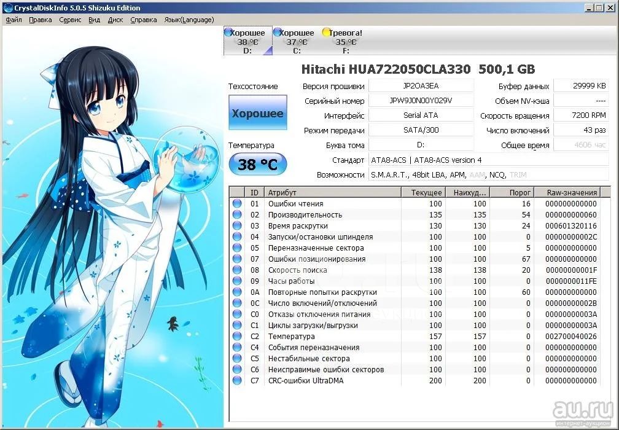Click the 38 °C temperature button
The height and width of the screenshot is (430, 619).
(x=258, y=164)
